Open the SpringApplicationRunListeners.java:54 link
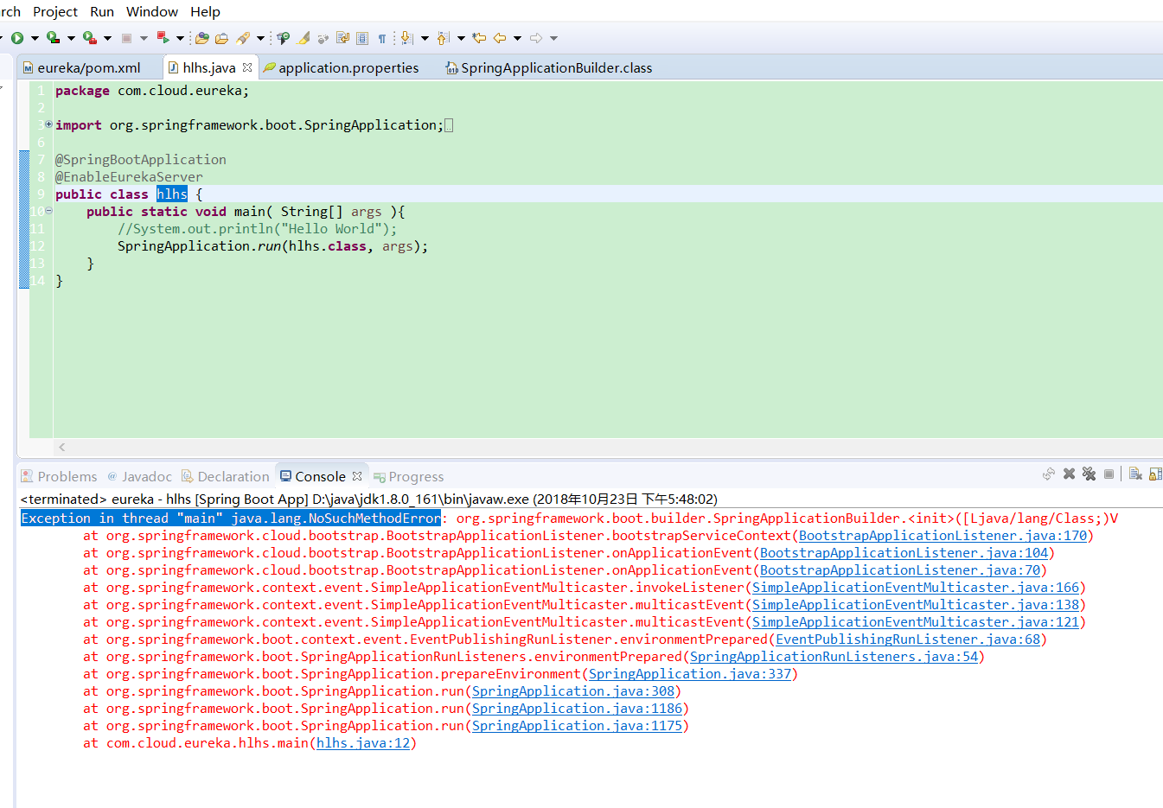 pyautogui.click(x=834, y=657)
